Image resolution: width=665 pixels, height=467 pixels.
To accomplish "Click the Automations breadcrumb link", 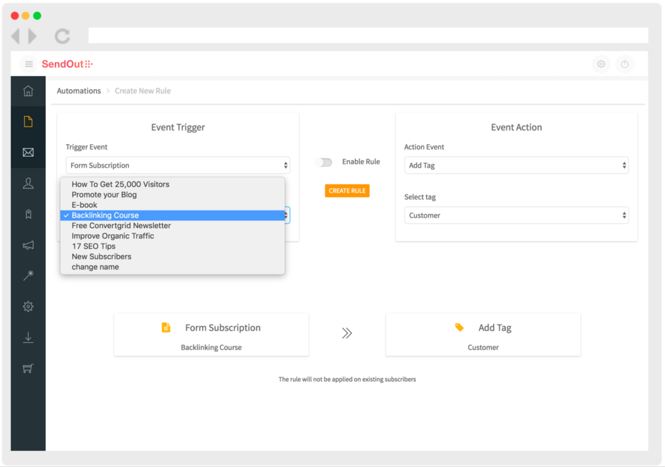I will point(78,90).
